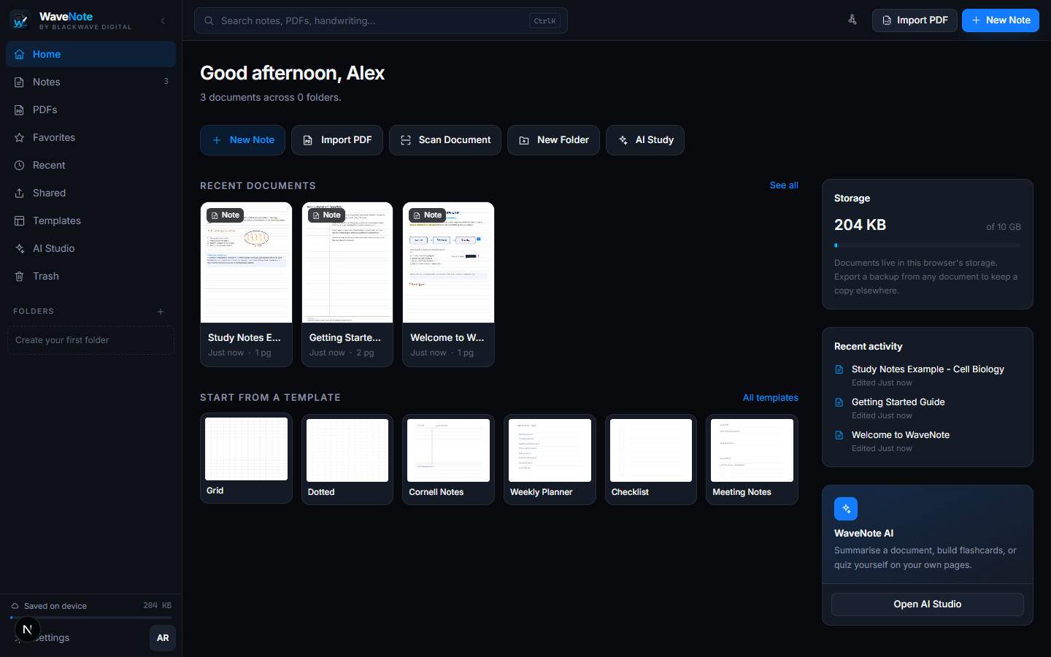
Task: Click the 'Saved on device' cloud icon
Action: 15,606
